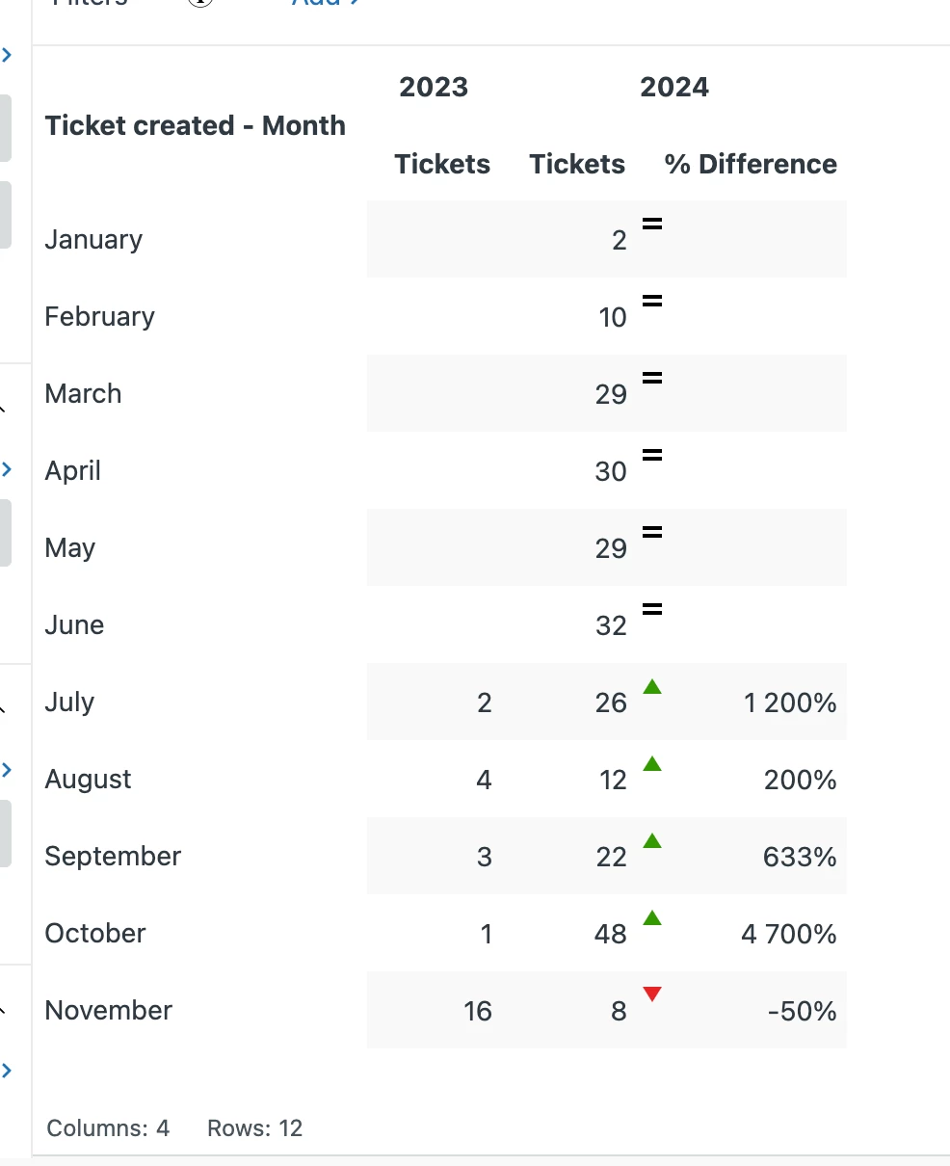Select the % Difference column header
The width and height of the screenshot is (950, 1166).
751,164
